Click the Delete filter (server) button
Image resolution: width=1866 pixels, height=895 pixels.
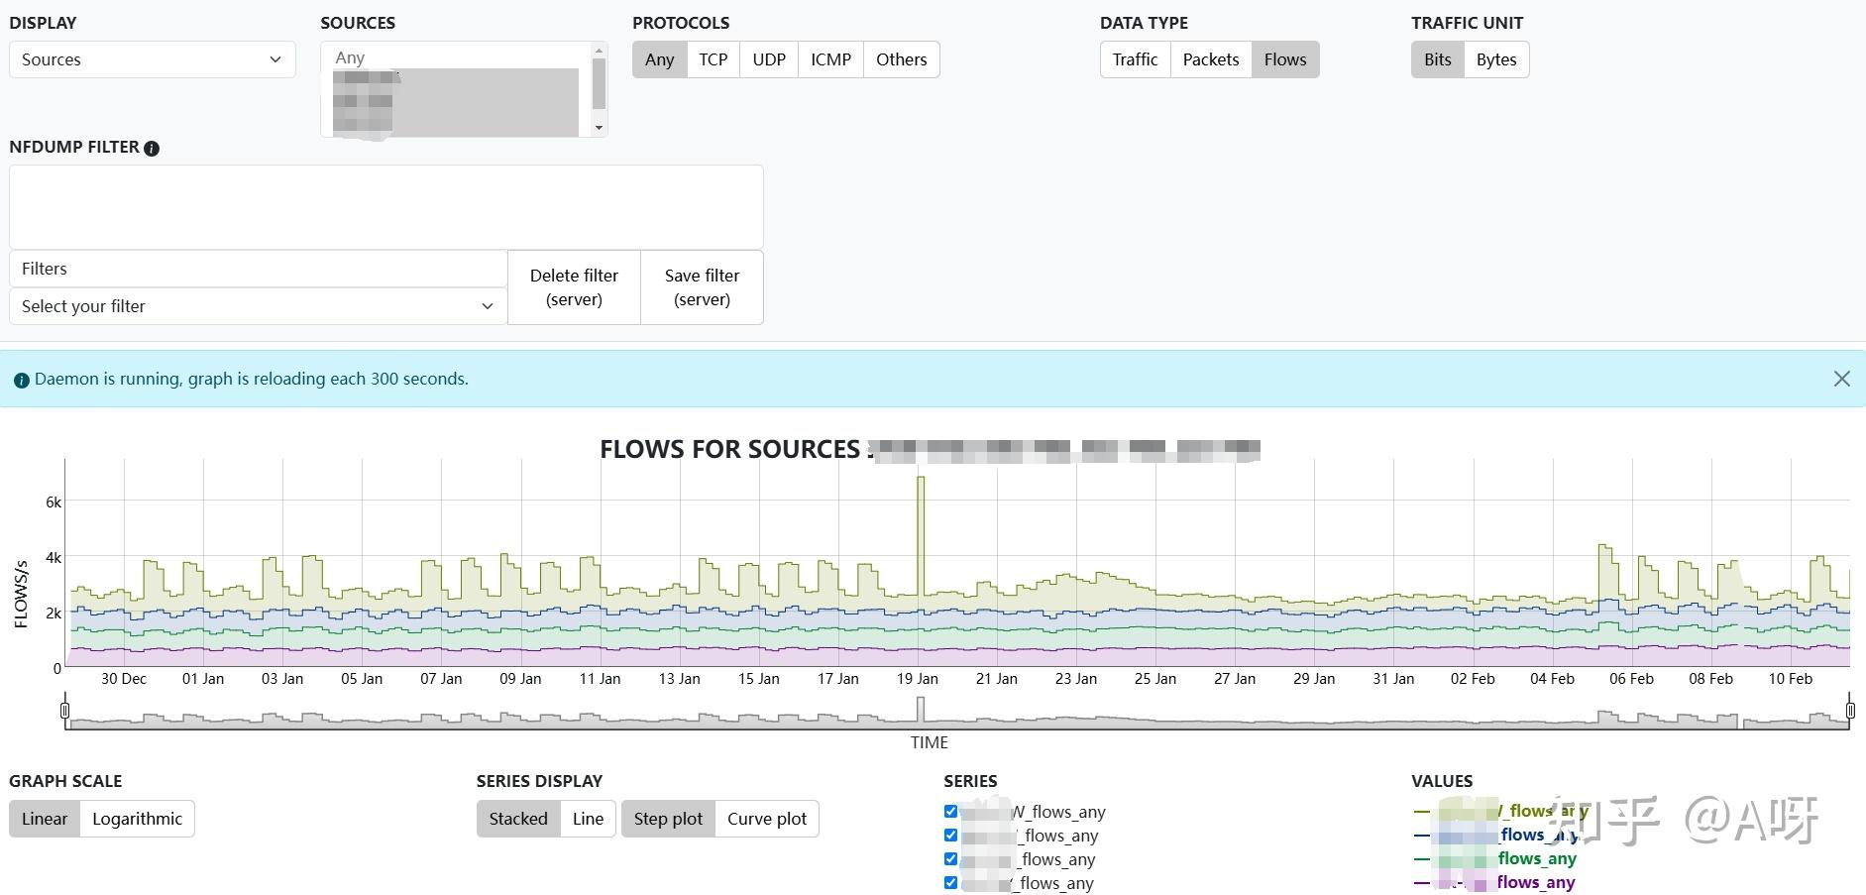574,287
